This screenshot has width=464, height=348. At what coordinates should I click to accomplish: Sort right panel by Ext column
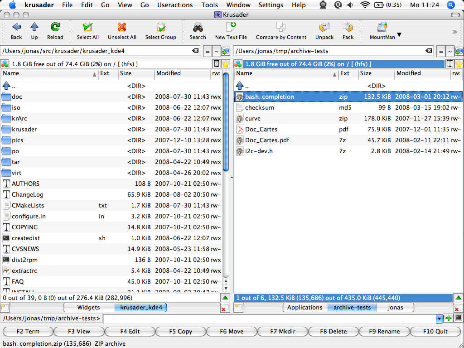(348, 74)
